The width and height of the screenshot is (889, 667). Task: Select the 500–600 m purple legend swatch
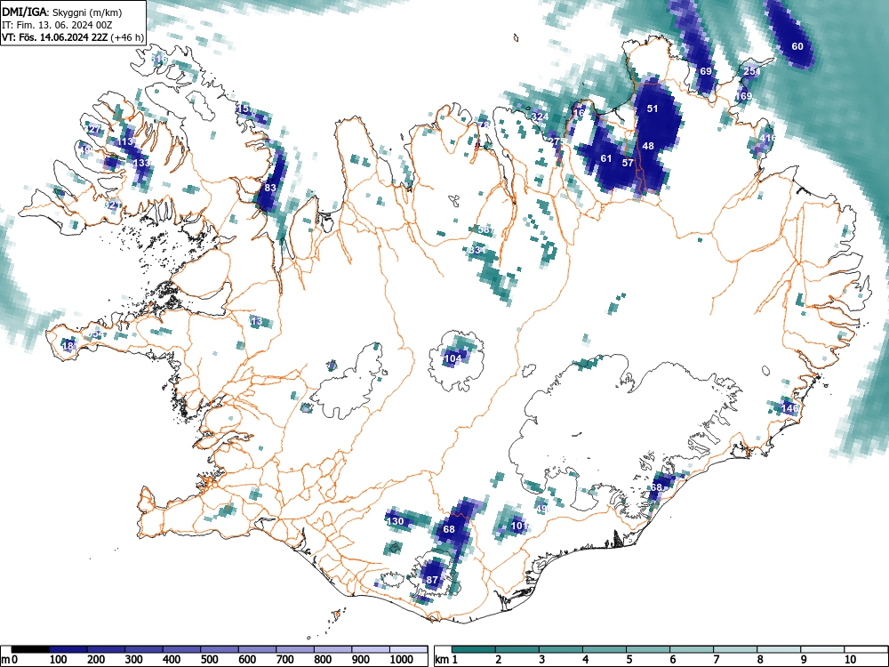[220, 649]
